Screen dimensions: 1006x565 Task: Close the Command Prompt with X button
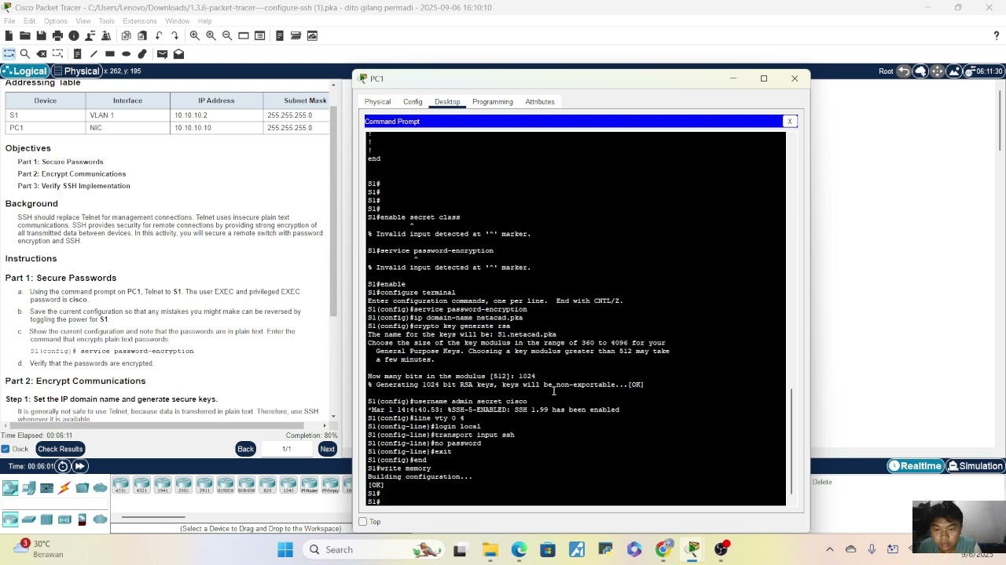(x=789, y=122)
